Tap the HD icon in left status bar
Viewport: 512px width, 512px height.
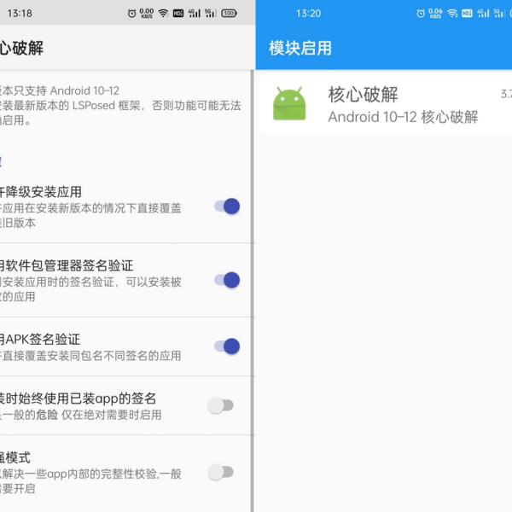[178, 14]
